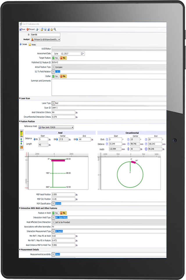
Task: Click the Circumferential Interaction Criteria field
Action: [63, 117]
